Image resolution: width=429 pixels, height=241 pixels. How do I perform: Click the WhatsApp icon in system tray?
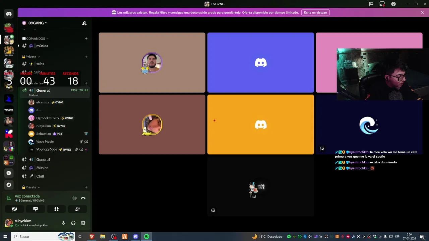(299, 237)
